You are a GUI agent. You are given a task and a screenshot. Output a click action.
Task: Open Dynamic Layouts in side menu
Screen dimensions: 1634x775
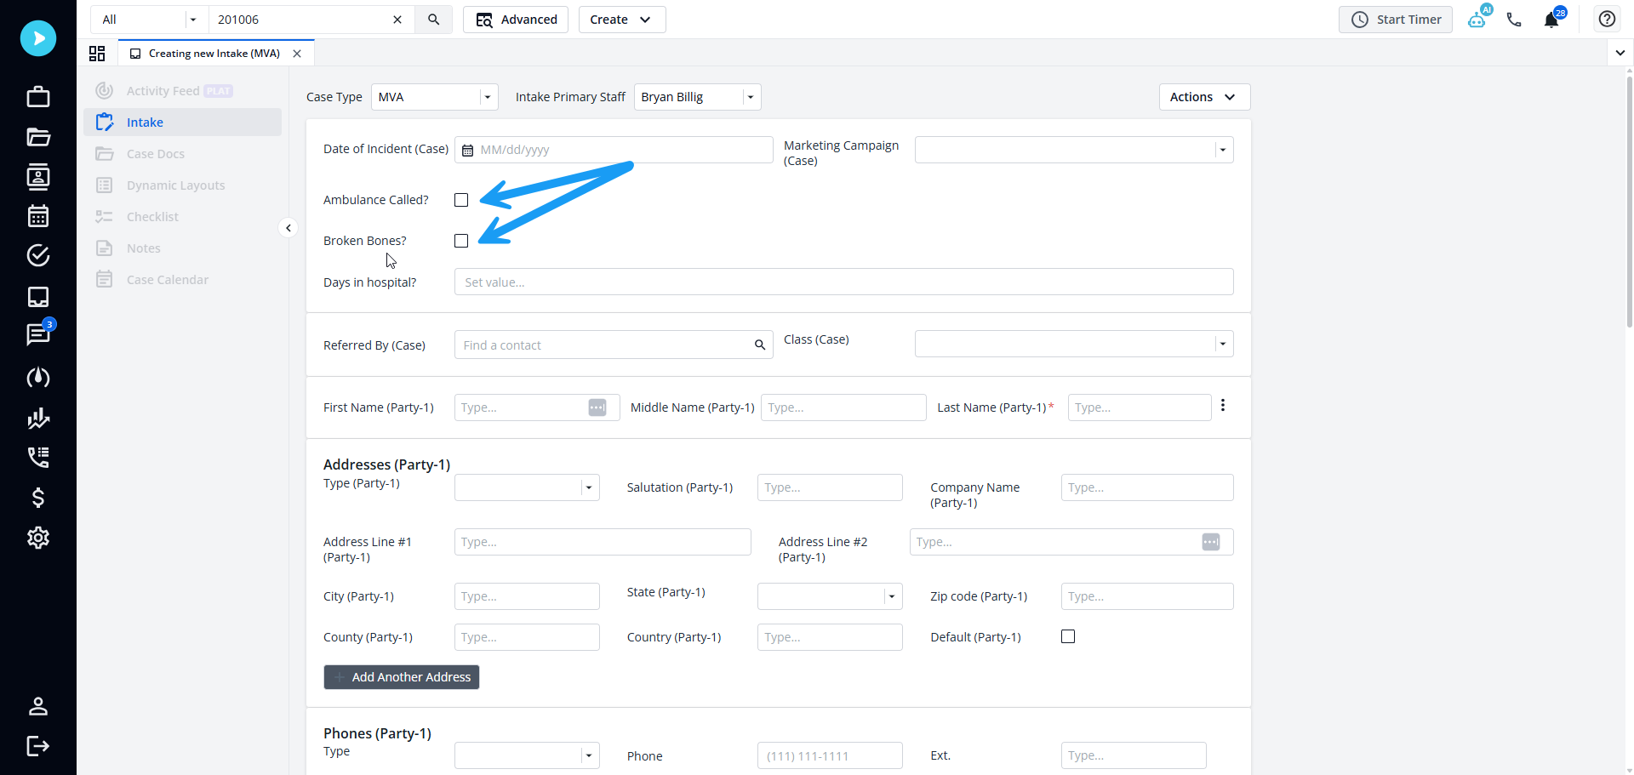pos(183,185)
